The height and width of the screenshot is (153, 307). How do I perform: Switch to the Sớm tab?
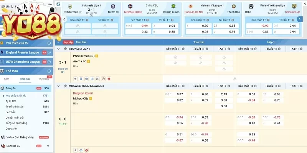click(x=7, y=79)
